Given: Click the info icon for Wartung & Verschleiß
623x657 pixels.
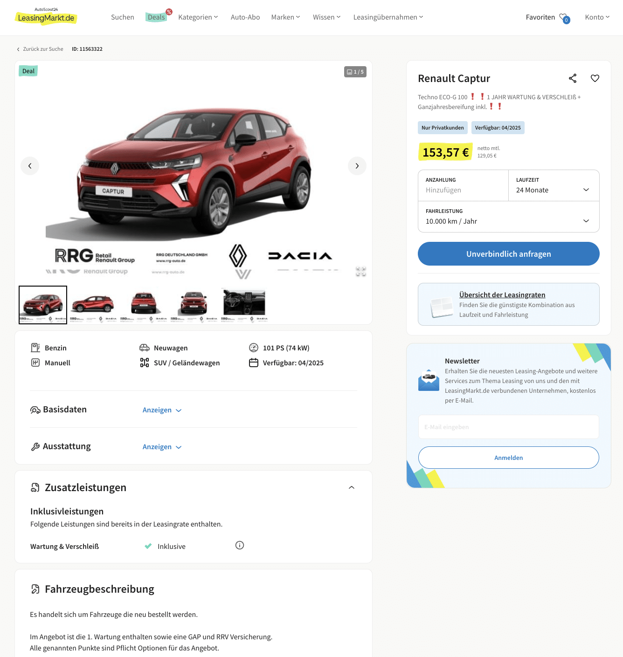Looking at the screenshot, I should pos(240,545).
